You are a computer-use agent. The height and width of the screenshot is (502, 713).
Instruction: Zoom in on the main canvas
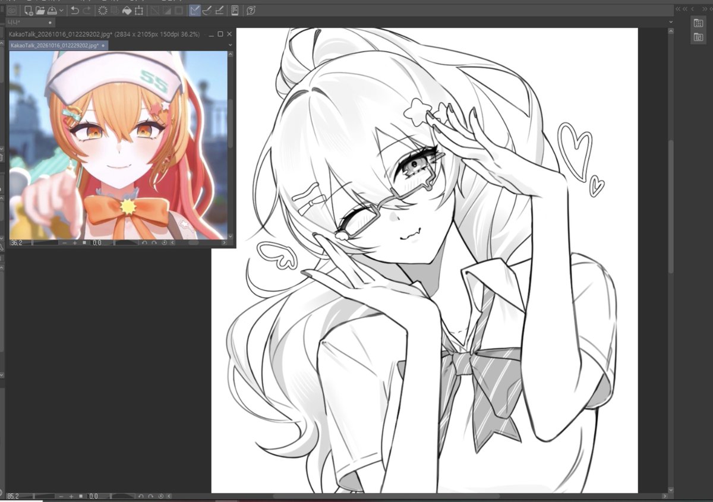coord(71,496)
